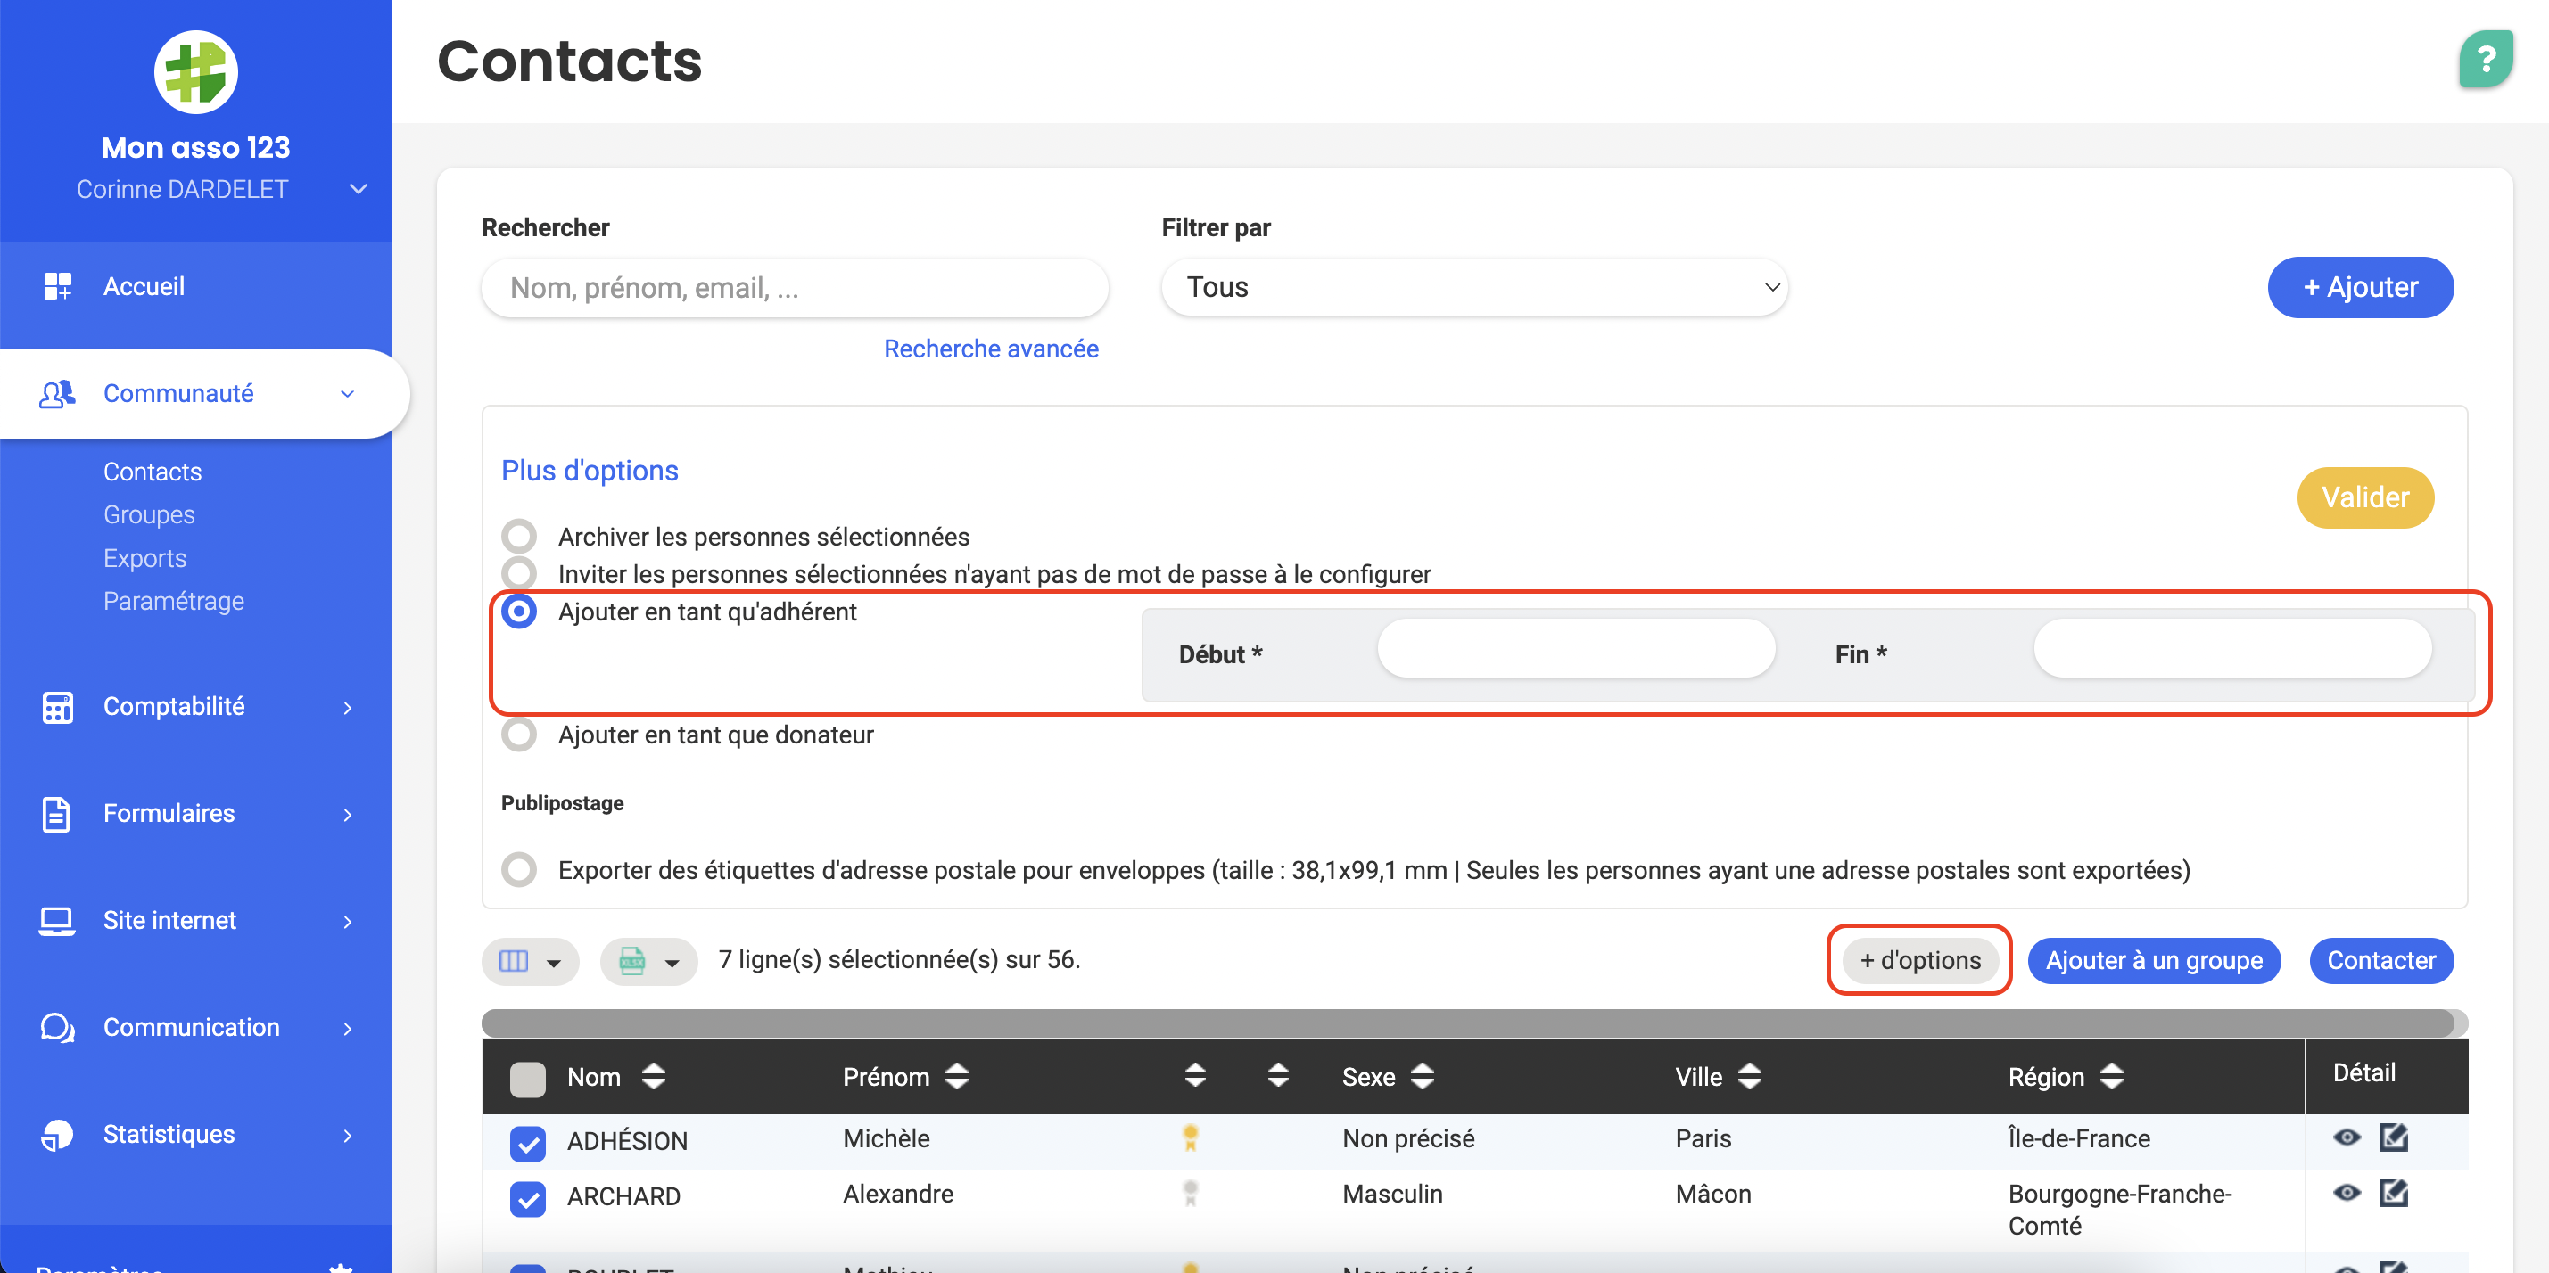The image size is (2549, 1273).
Task: Click the yellow Valider button
Action: point(2365,497)
